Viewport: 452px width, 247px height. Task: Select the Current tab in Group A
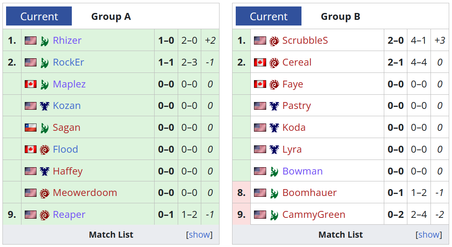click(39, 16)
